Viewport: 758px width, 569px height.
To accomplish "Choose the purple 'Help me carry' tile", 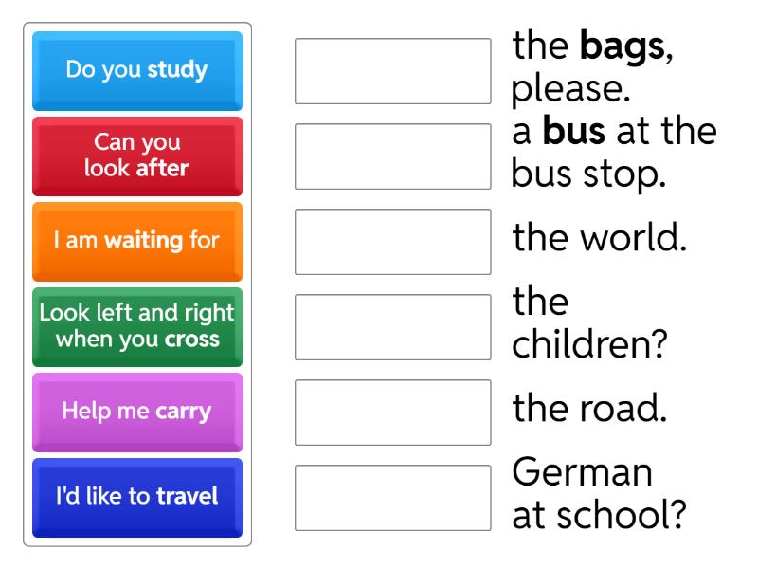I will coord(137,412).
